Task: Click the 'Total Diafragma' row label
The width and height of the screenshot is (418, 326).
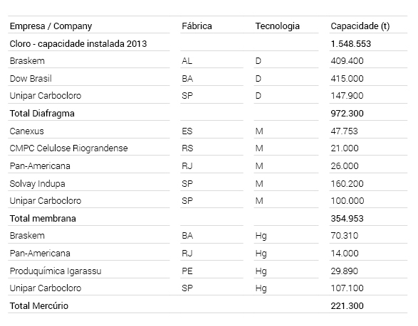Action: tap(42, 114)
